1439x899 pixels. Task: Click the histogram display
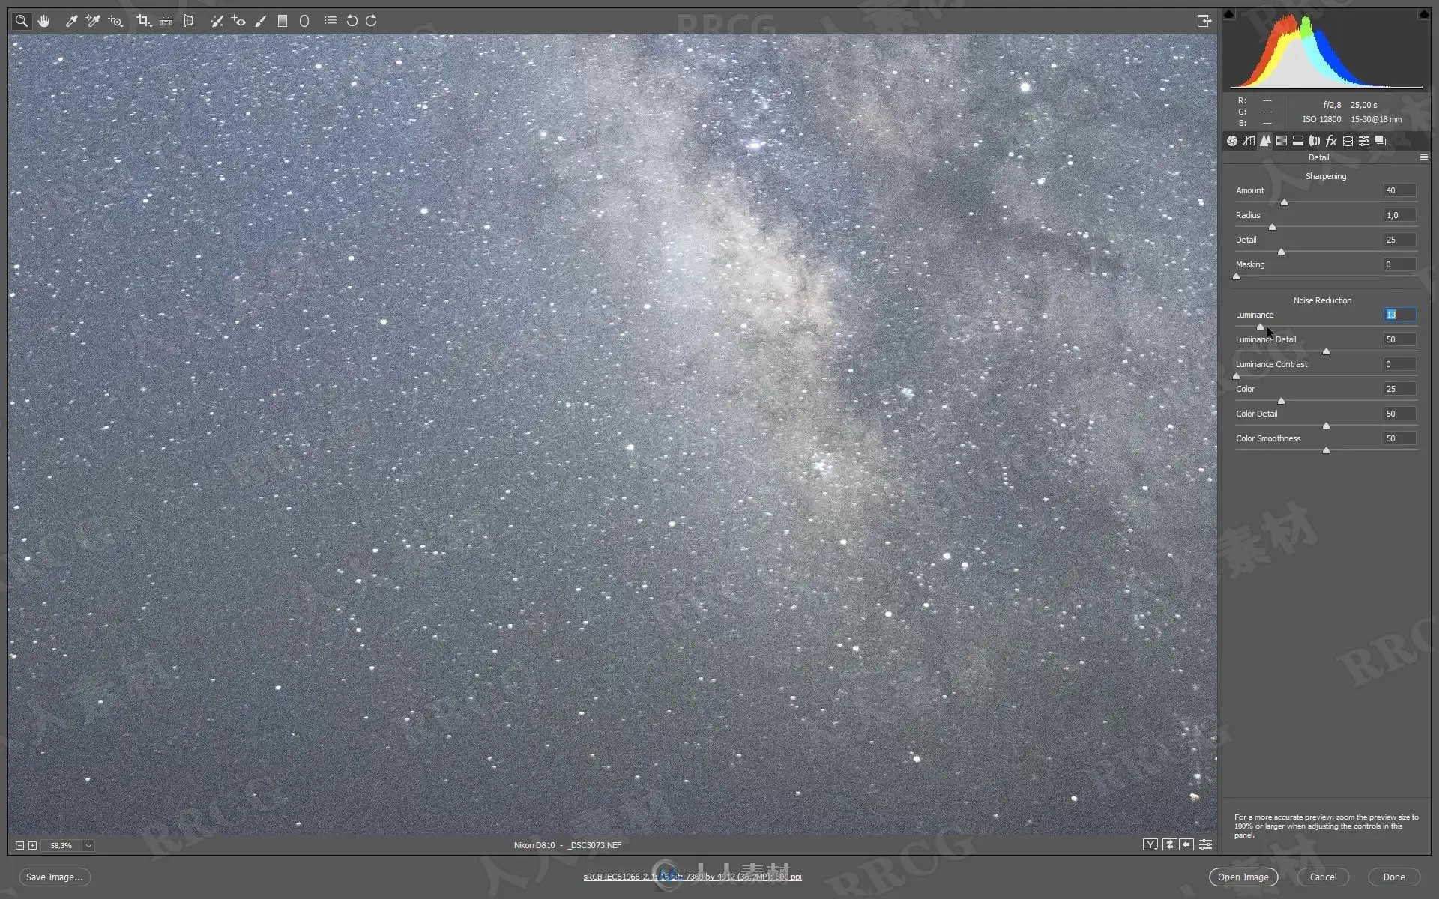pos(1326,51)
